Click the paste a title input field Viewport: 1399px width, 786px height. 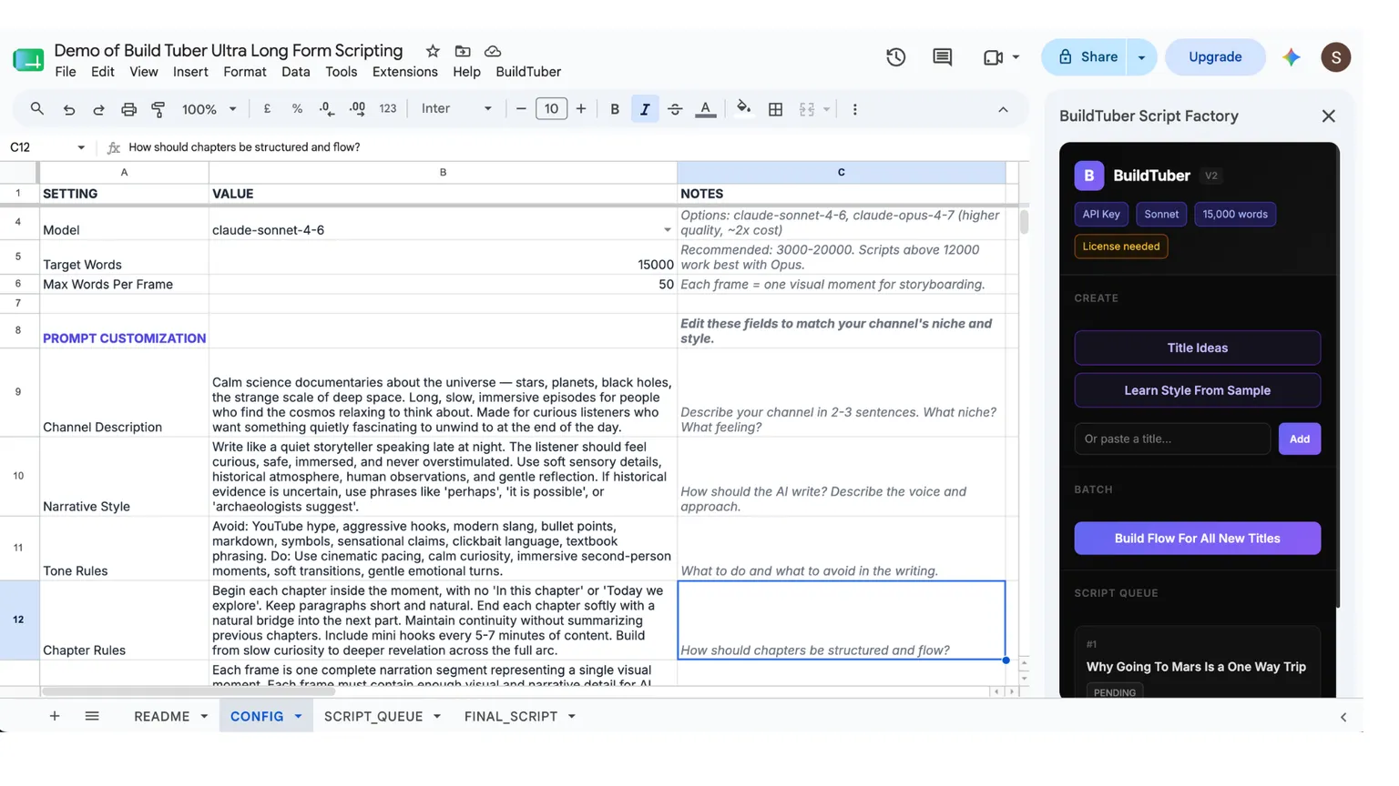[1172, 438]
